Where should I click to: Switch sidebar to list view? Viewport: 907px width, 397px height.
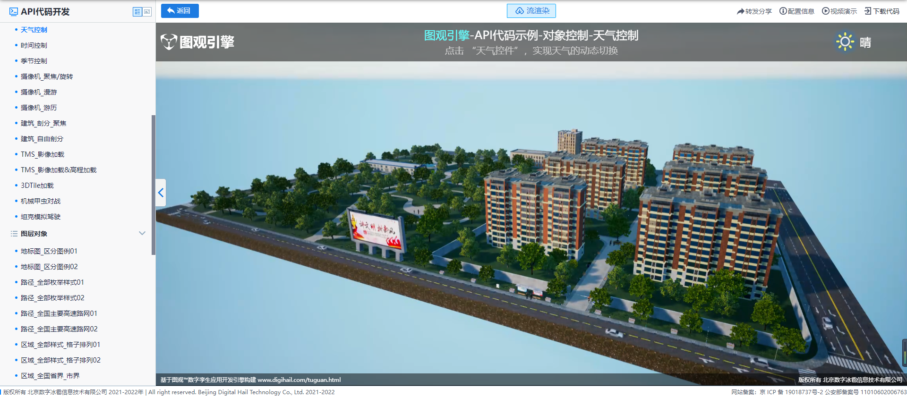pos(137,12)
